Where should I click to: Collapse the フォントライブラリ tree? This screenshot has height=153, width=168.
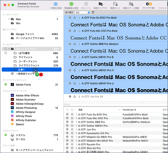[x=9, y=49]
